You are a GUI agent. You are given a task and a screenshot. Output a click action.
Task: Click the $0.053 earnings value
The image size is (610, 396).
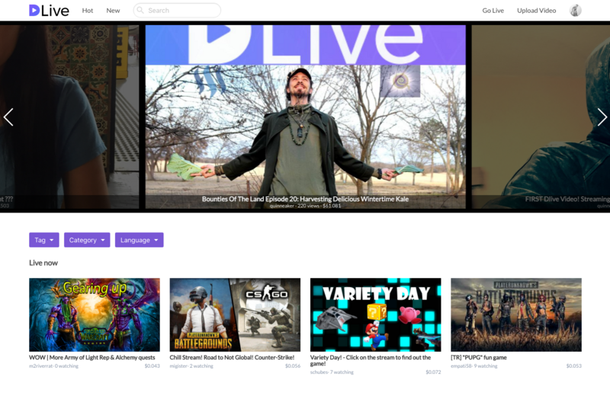[574, 366]
